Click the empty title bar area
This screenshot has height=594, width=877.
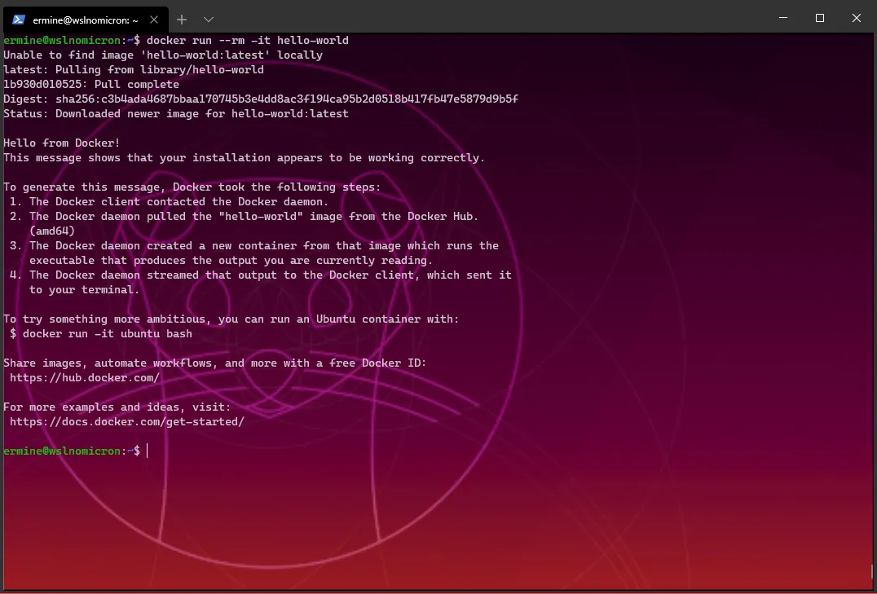pyautogui.click(x=489, y=18)
